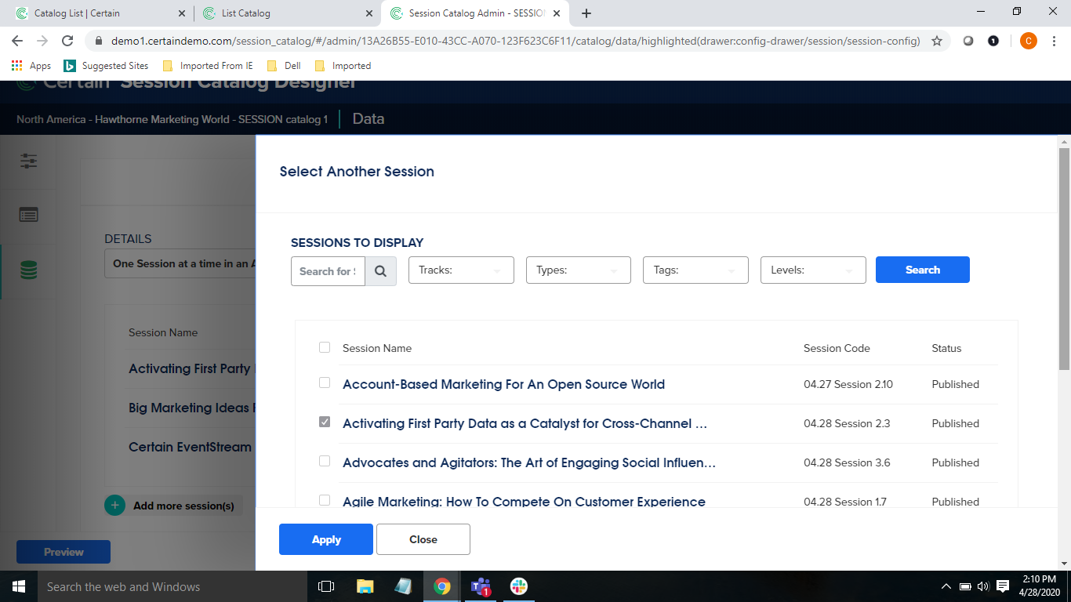Select the green database sidebar icon

tap(28, 270)
